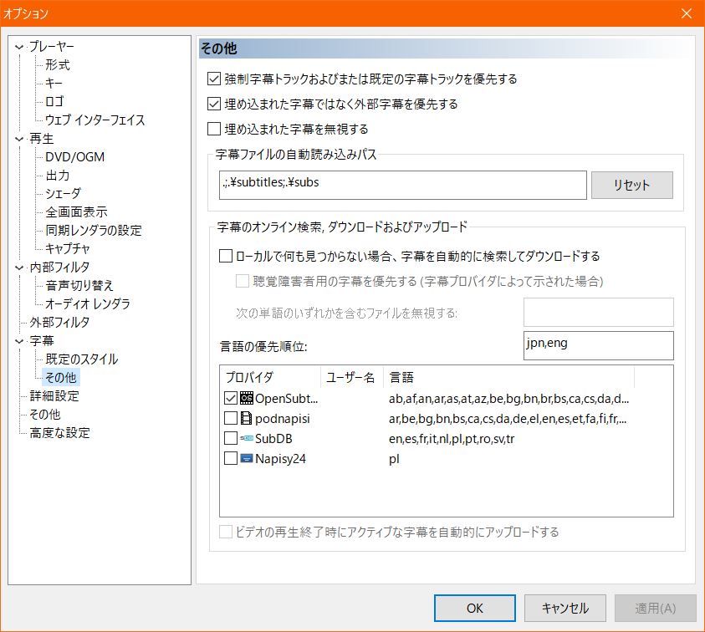Click the 言語 column header
The image size is (705, 632).
click(x=509, y=377)
